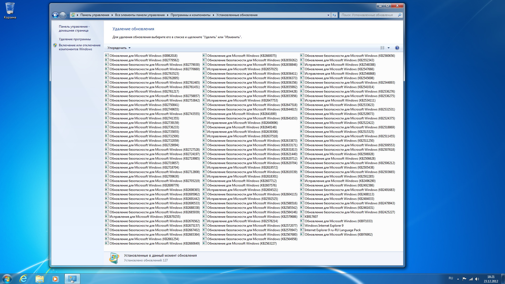This screenshot has height=284, width=505.
Task: Click Программы и компоненты breadcrumb
Action: (190, 15)
